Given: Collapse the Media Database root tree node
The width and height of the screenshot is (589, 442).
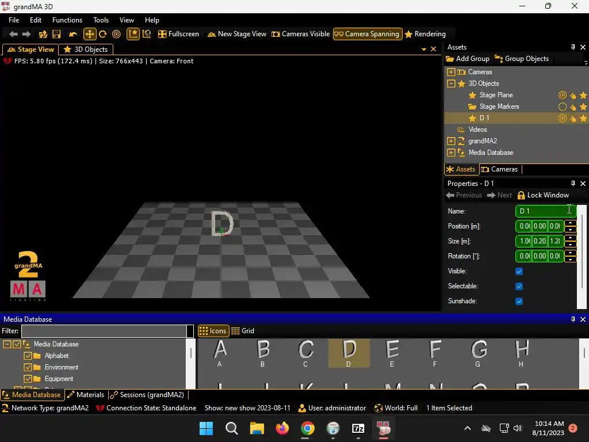Looking at the screenshot, I should coord(7,344).
